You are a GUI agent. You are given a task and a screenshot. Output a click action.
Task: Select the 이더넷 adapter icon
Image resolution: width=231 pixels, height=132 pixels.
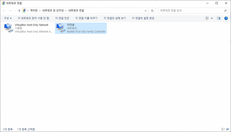click(60, 28)
